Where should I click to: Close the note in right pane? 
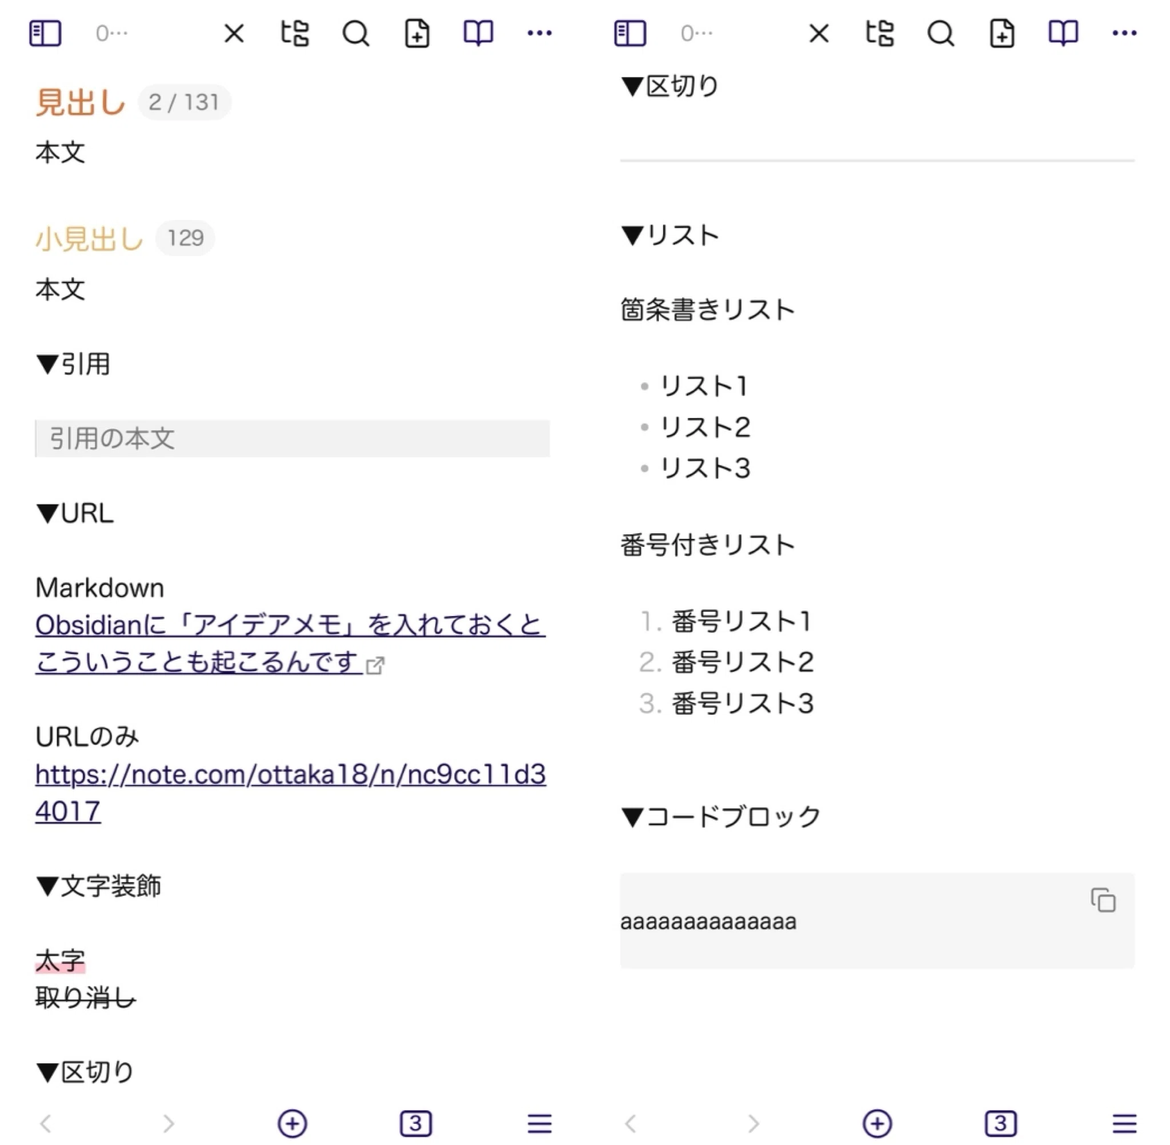click(x=819, y=33)
